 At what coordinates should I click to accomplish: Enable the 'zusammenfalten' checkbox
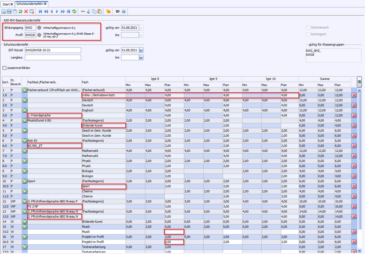click(5, 68)
